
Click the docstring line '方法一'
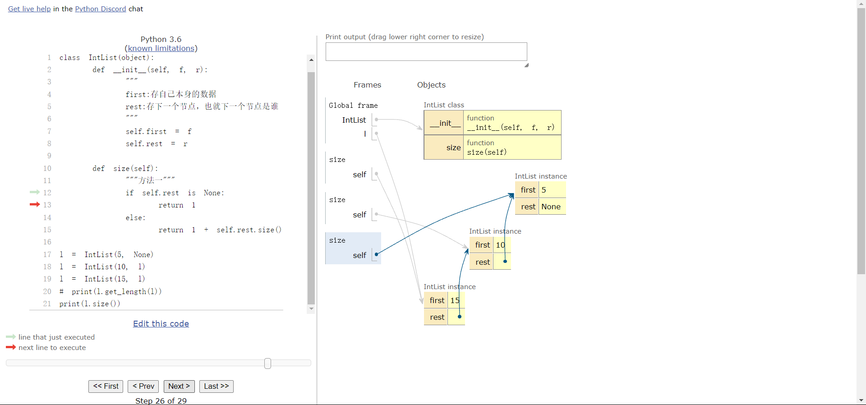pos(150,180)
